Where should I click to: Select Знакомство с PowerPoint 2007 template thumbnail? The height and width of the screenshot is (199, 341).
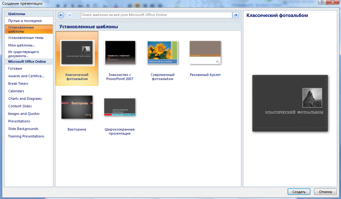click(120, 52)
